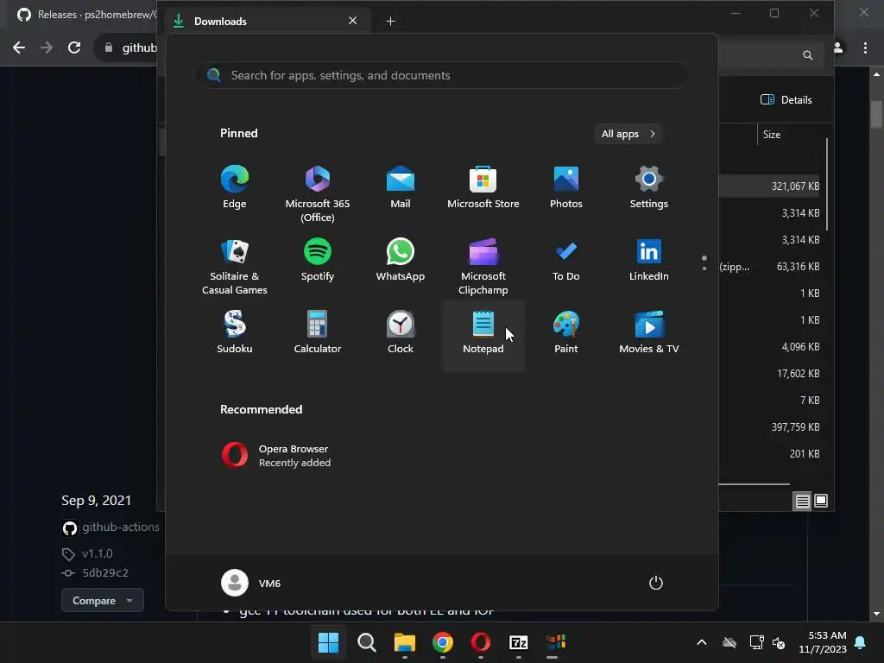Open Microsoft Clipchamp
Screen dimensions: 884x663
click(483, 267)
